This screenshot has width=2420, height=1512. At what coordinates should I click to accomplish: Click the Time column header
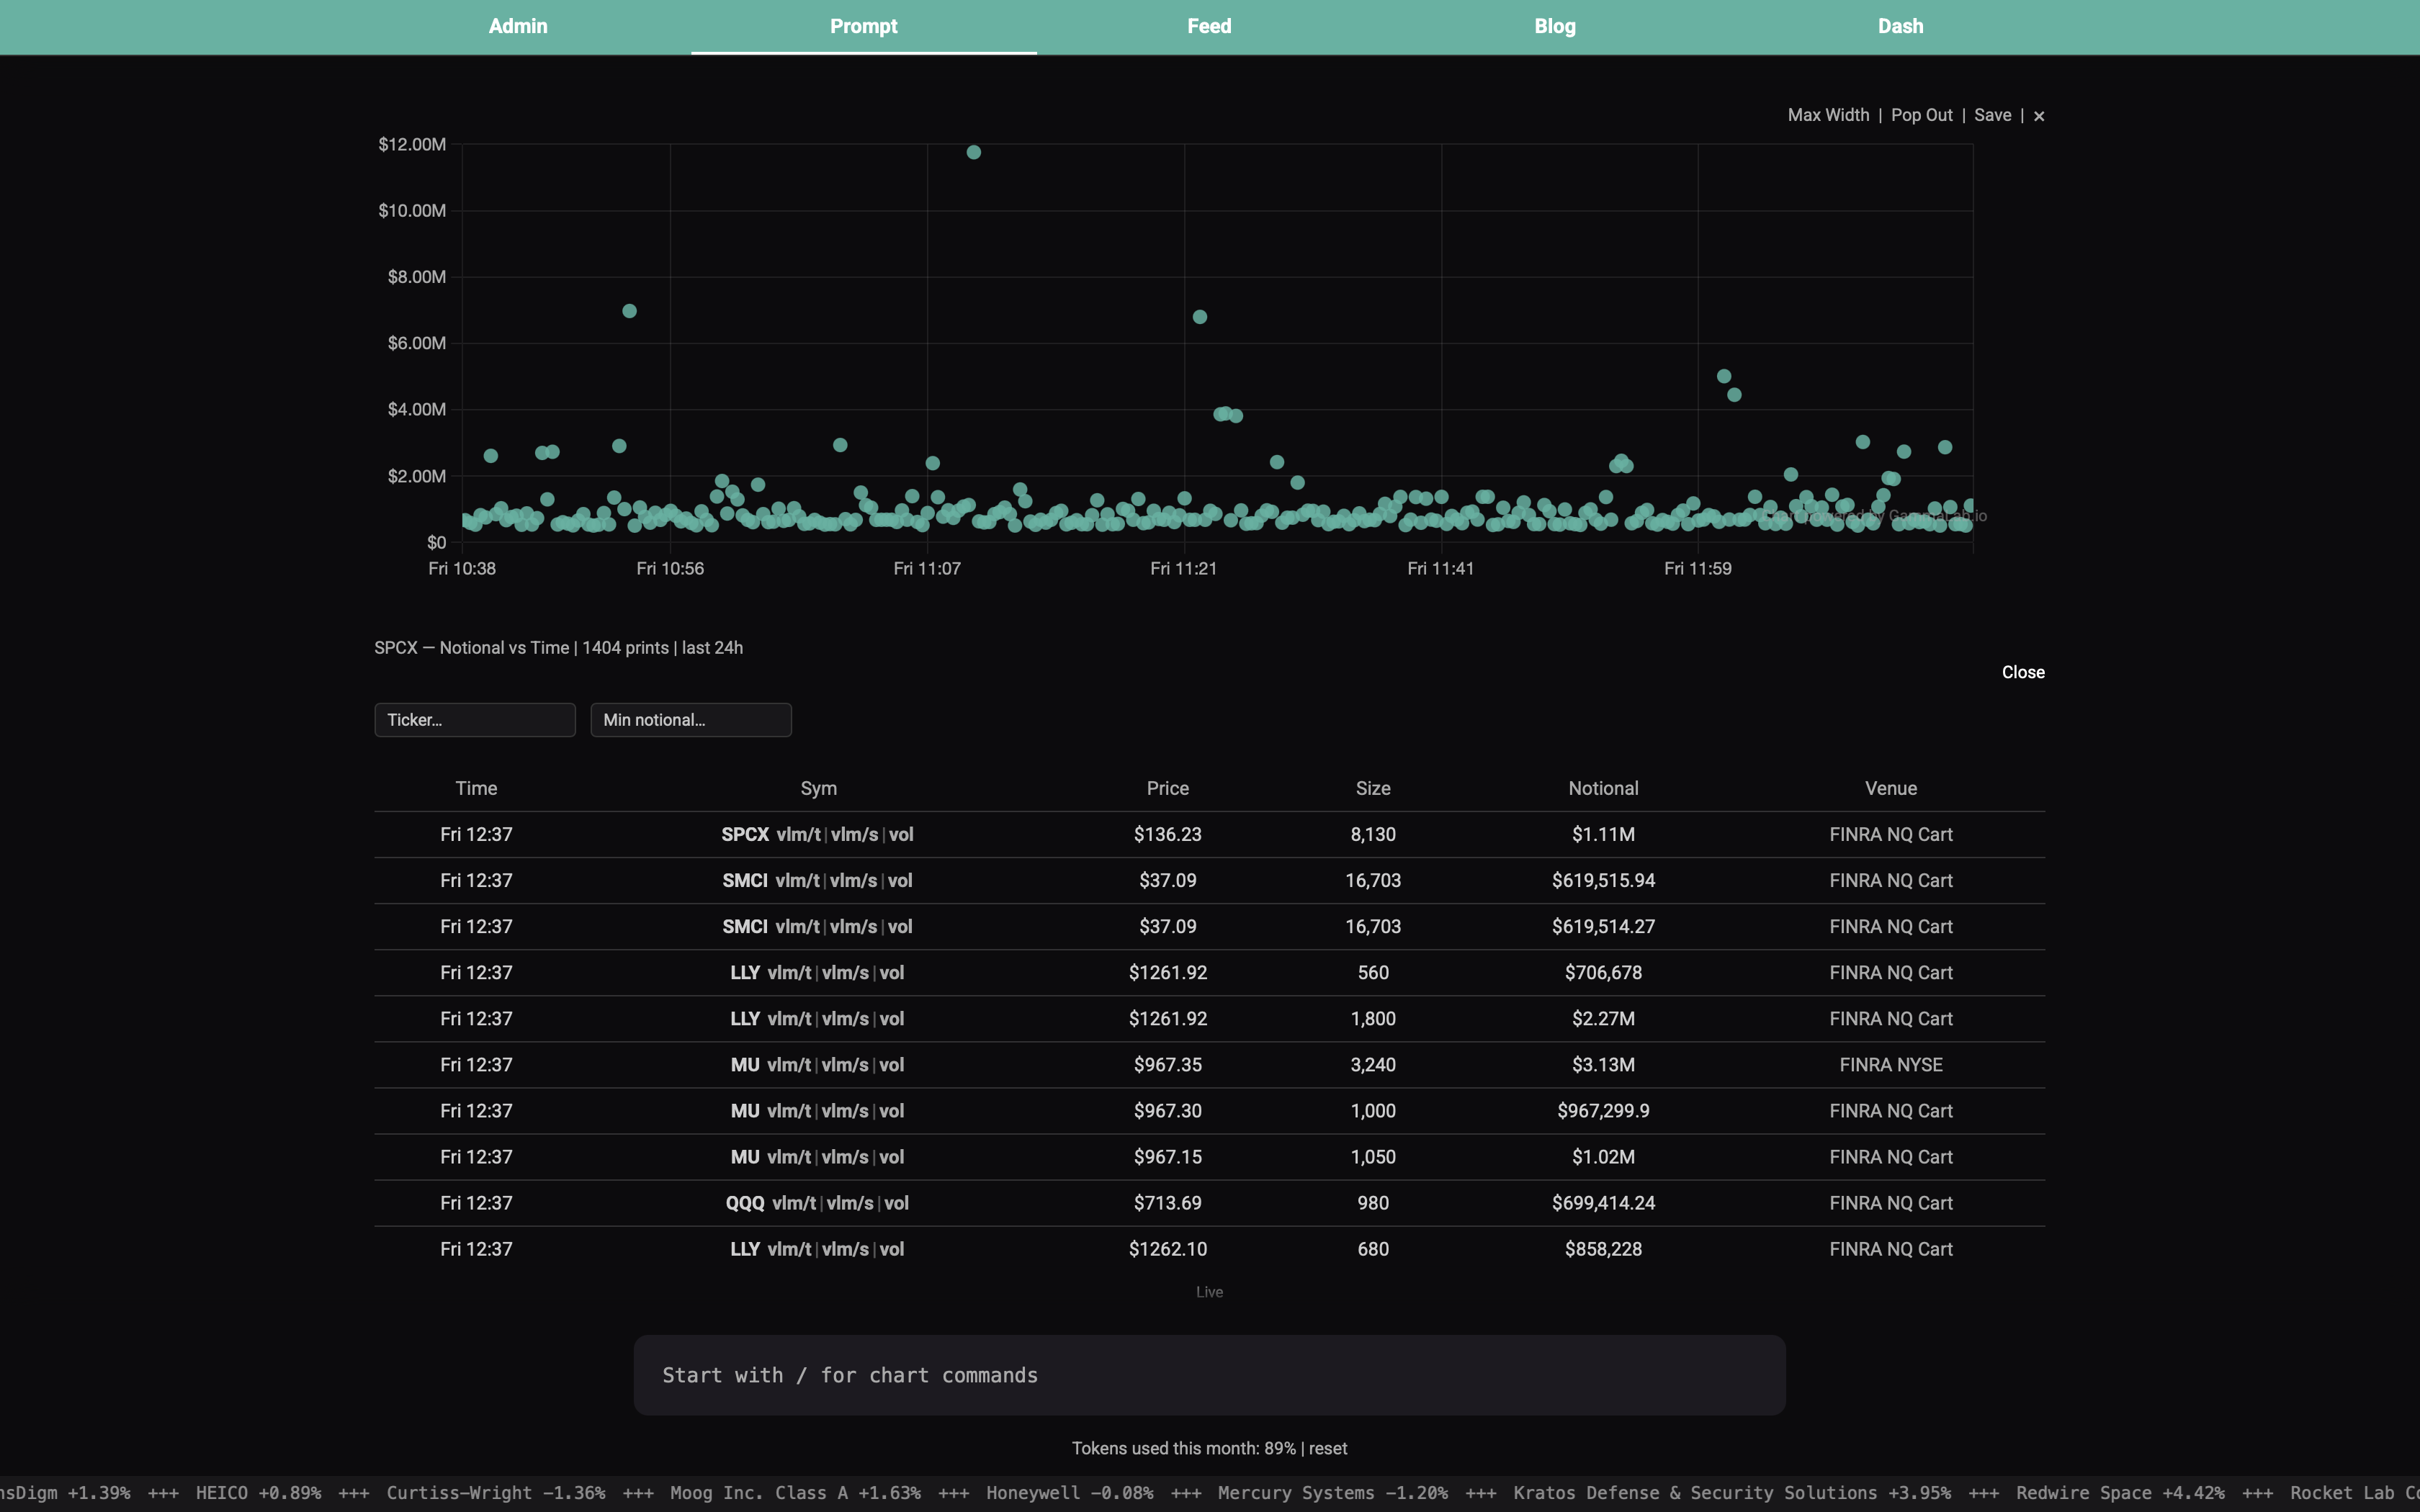(476, 788)
